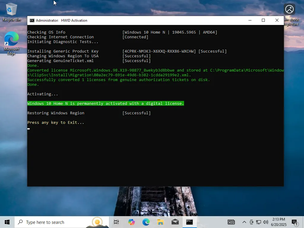The width and height of the screenshot is (304, 228).
Task: Open the Mail app on the taskbar
Action: (x=175, y=222)
